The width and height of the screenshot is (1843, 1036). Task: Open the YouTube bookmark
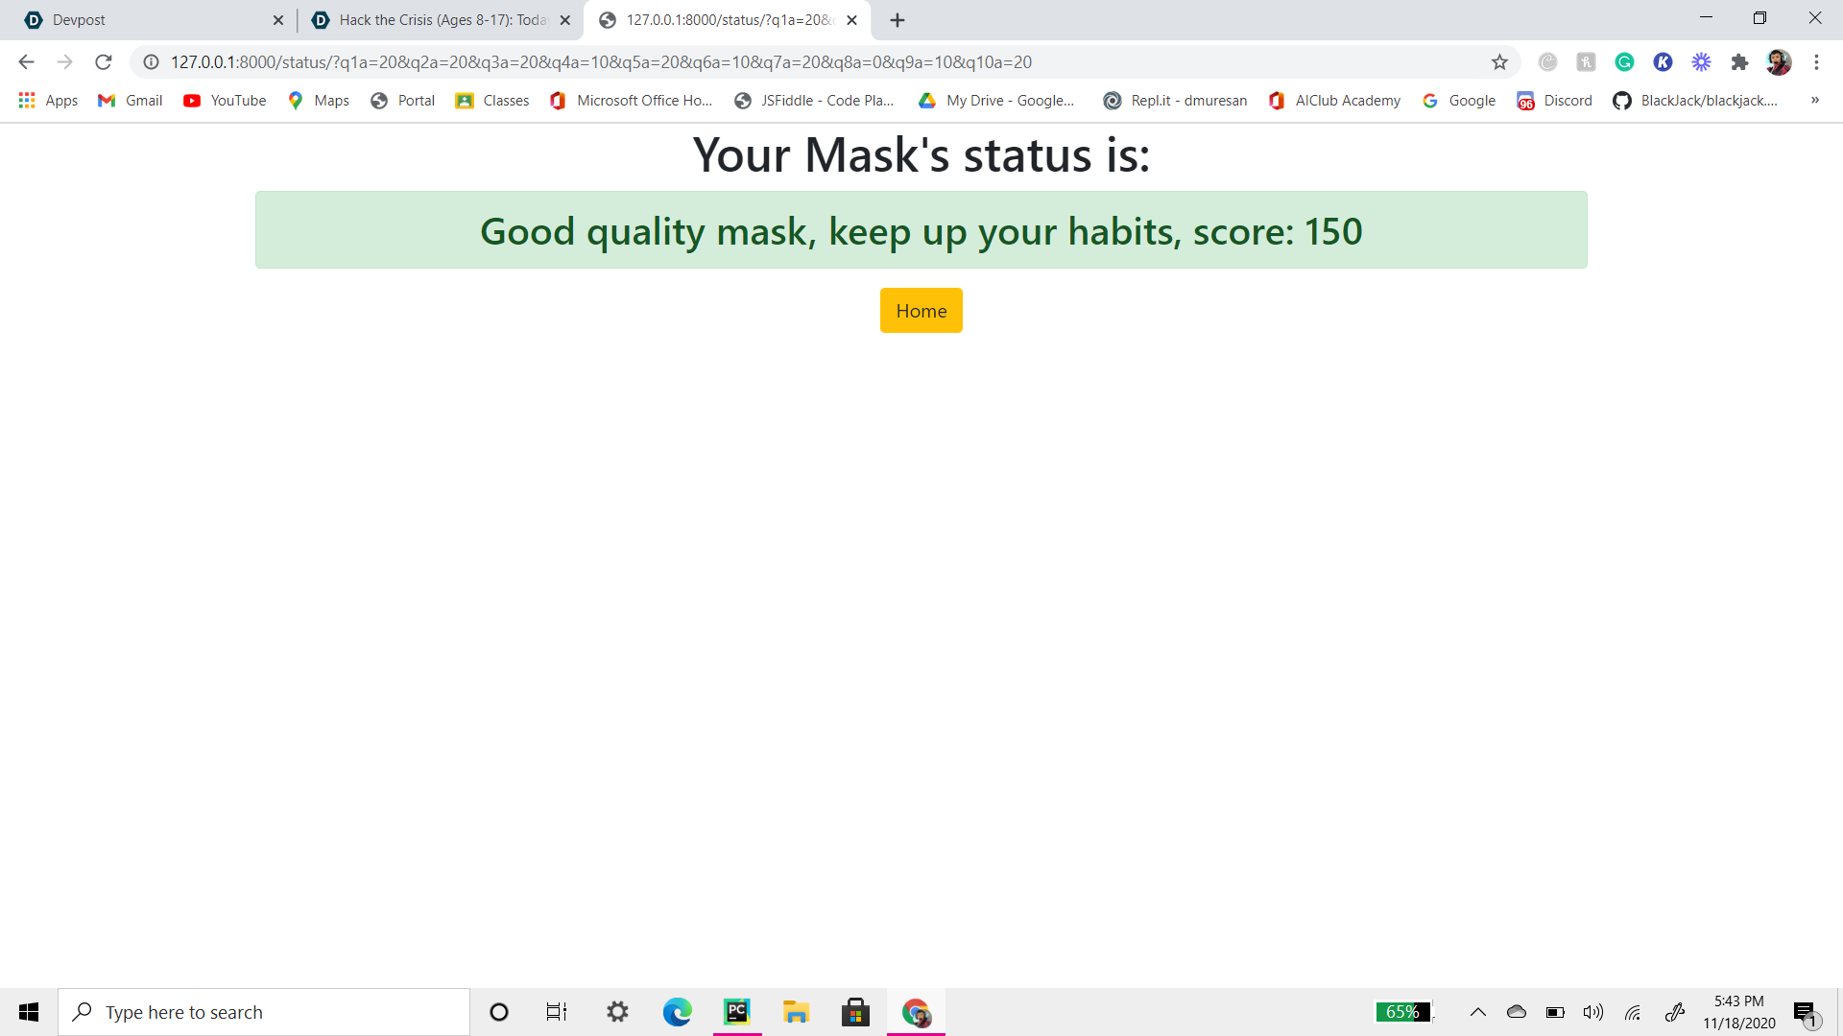point(225,101)
